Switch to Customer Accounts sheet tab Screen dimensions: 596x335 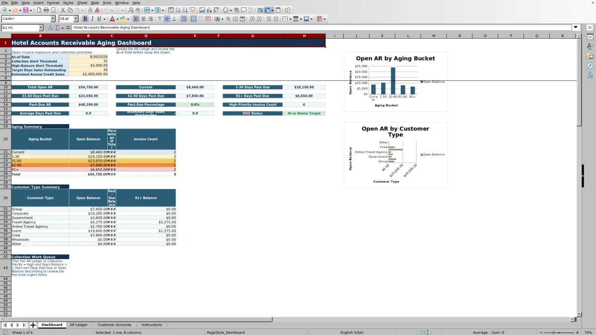tap(114, 325)
